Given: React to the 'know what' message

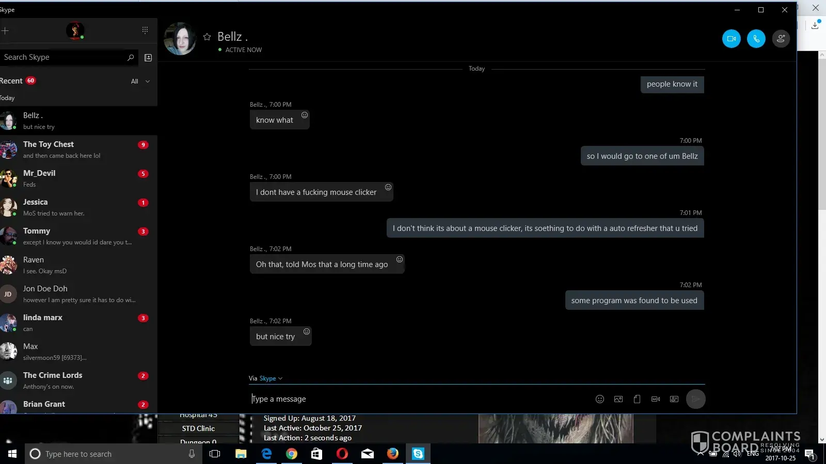Looking at the screenshot, I should tap(305, 115).
